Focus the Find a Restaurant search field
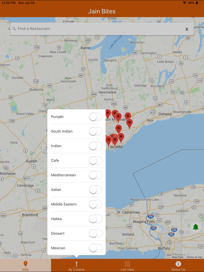This screenshot has width=204, height=272. click(102, 29)
